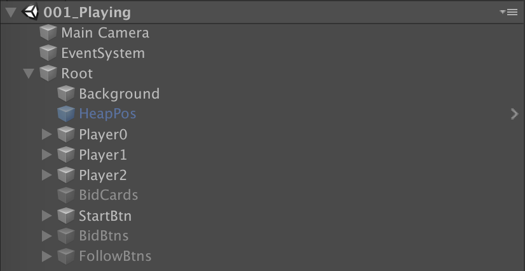Click the Unity logo icon beside 001_Playing
This screenshot has width=525, height=271.
pyautogui.click(x=30, y=12)
